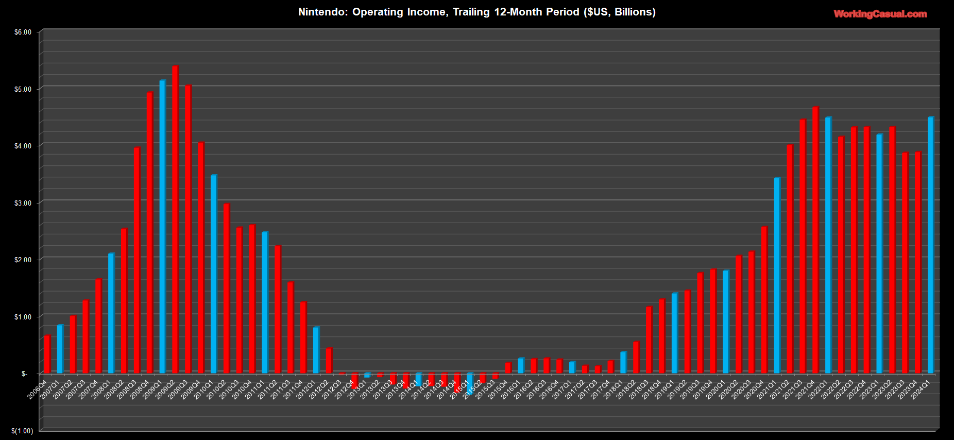The image size is (954, 440).
Task: Select the blue 2010Q1 bar
Action: (x=214, y=274)
